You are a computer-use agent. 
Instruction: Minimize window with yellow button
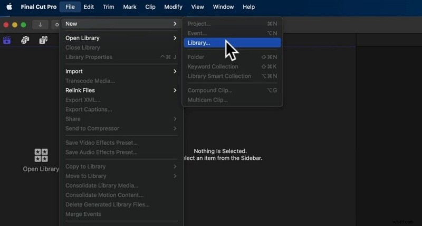click(x=15, y=25)
